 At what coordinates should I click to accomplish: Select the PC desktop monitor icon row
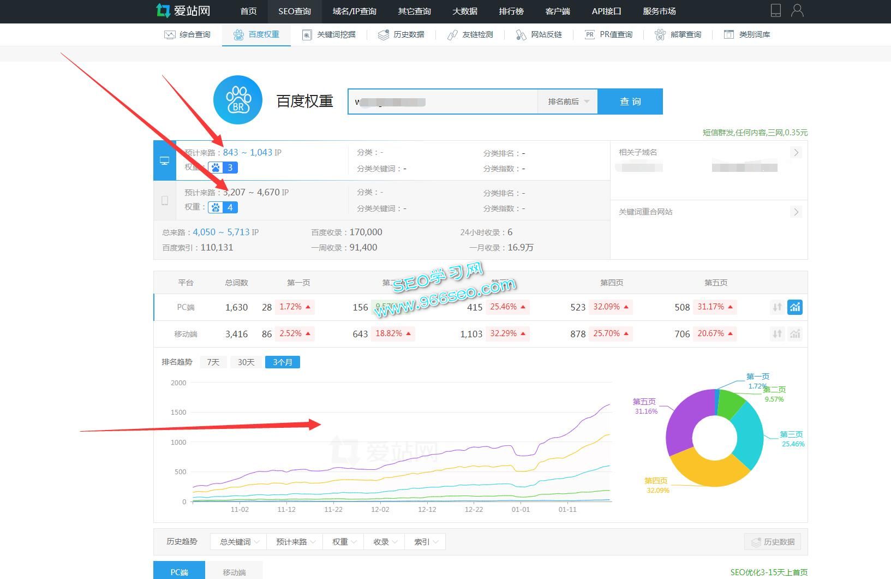(x=165, y=160)
